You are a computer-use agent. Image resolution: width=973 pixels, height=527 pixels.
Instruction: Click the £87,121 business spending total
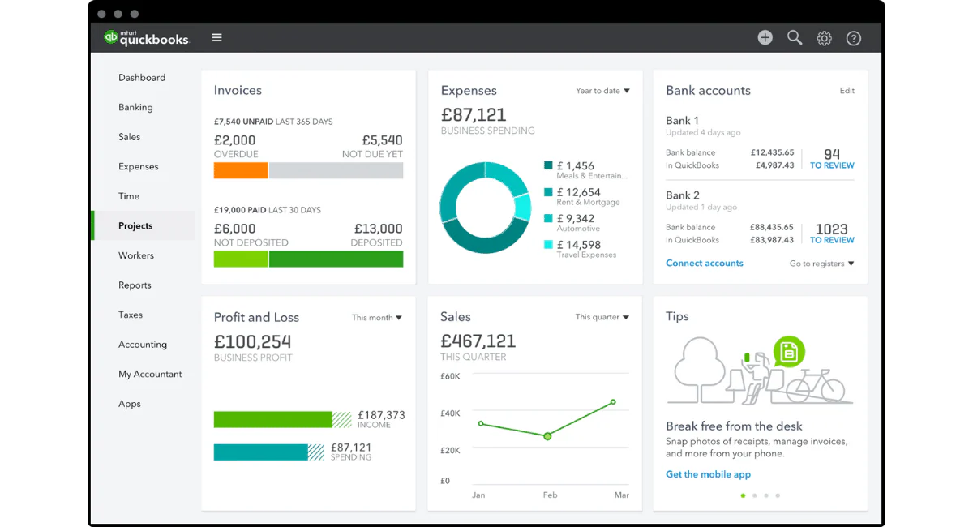click(474, 114)
